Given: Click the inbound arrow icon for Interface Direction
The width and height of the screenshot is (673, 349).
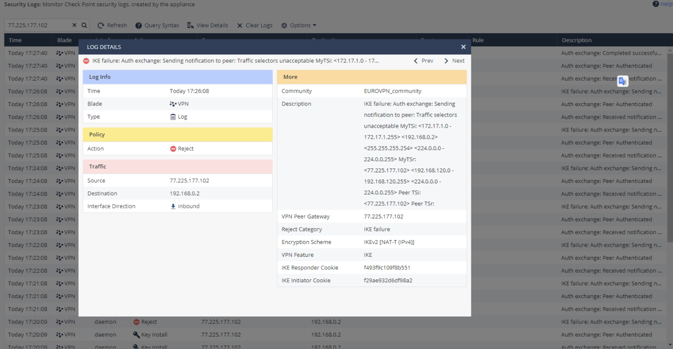Looking at the screenshot, I should click(x=173, y=205).
